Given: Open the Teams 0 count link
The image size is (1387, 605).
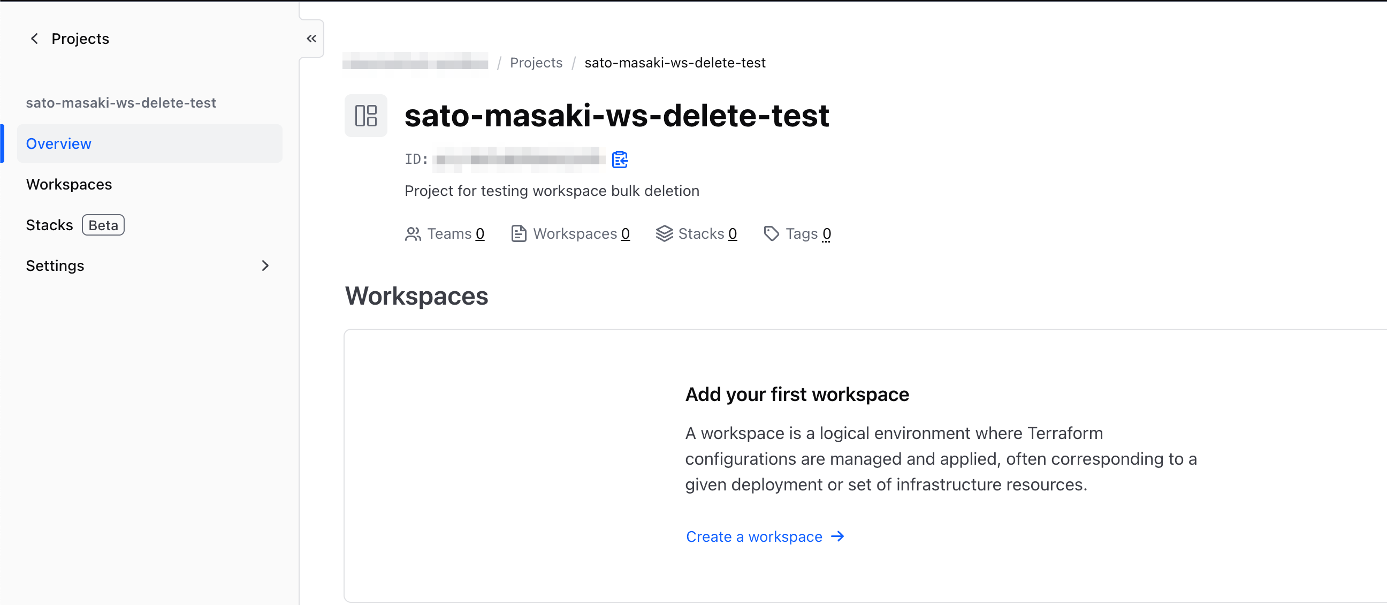Looking at the screenshot, I should (480, 234).
